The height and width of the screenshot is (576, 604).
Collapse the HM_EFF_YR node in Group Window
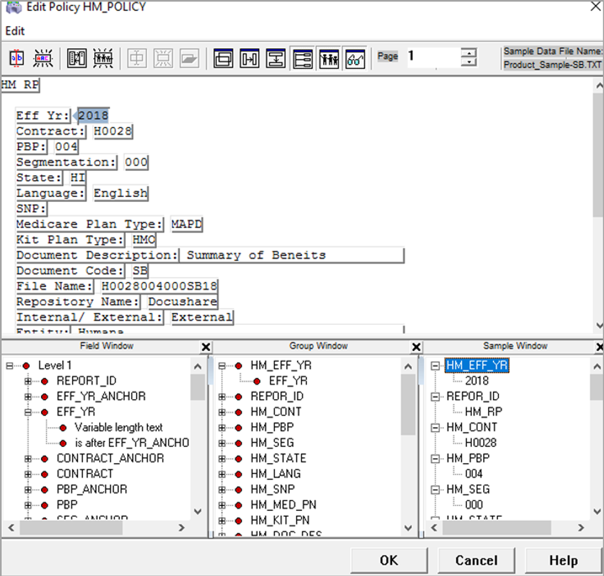pyautogui.click(x=221, y=366)
